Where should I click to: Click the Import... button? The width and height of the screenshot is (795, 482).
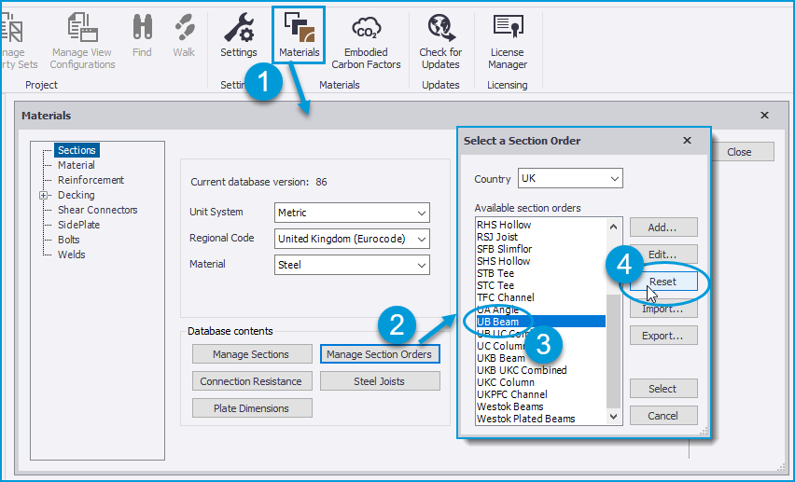(x=663, y=309)
